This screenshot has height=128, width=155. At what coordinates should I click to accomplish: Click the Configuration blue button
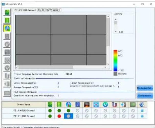pos(145,95)
